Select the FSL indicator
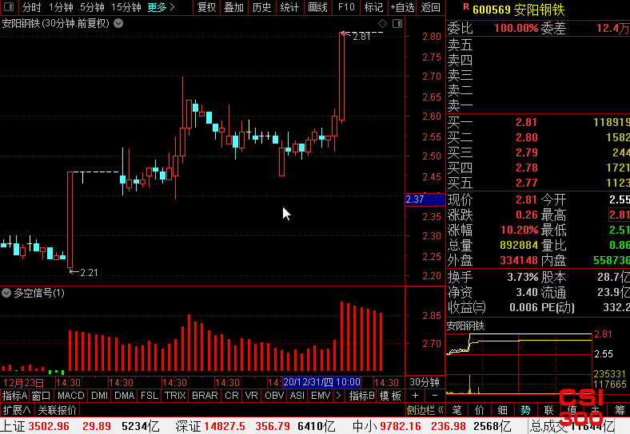The image size is (630, 434). [150, 396]
